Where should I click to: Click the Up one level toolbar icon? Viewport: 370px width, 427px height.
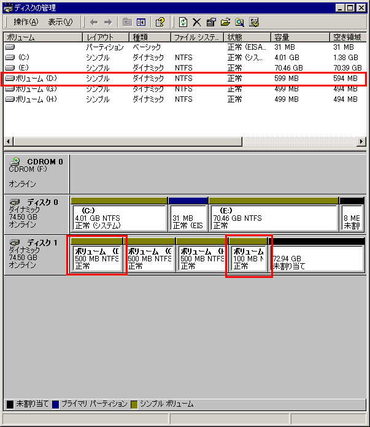(127, 22)
